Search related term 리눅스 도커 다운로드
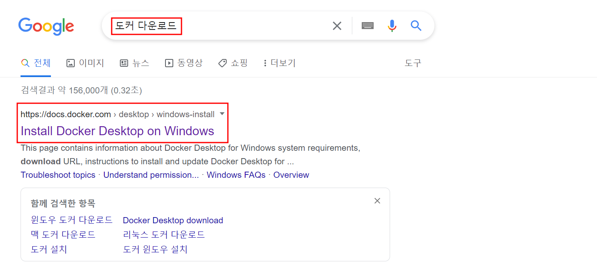The width and height of the screenshot is (597, 263). (x=164, y=235)
